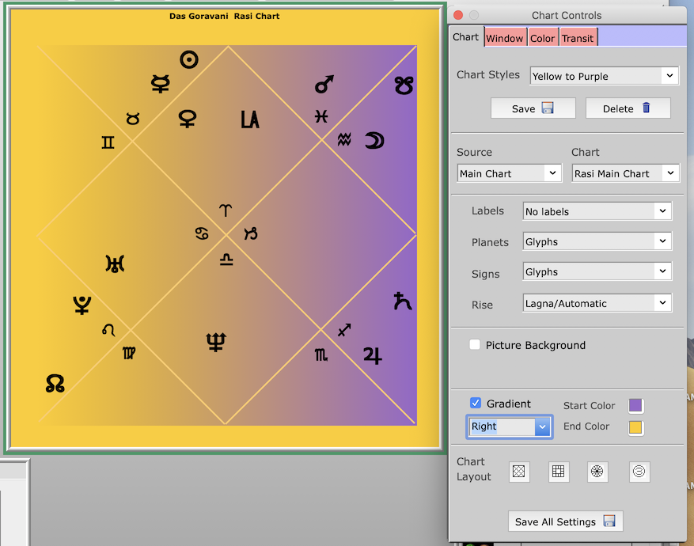Open the Planets display dropdown
The width and height of the screenshot is (694, 546).
point(597,242)
